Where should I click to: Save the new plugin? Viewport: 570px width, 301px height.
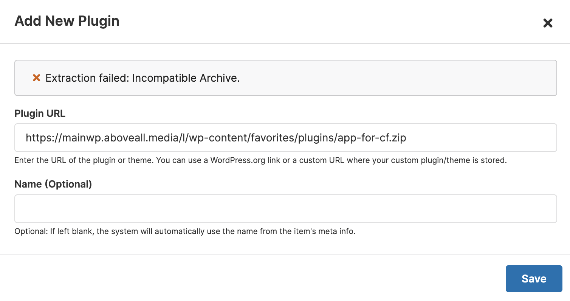(534, 279)
